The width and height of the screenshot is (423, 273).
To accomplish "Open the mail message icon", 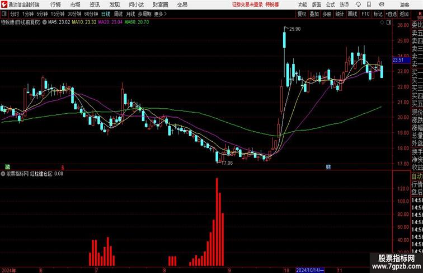I will 381,4.
